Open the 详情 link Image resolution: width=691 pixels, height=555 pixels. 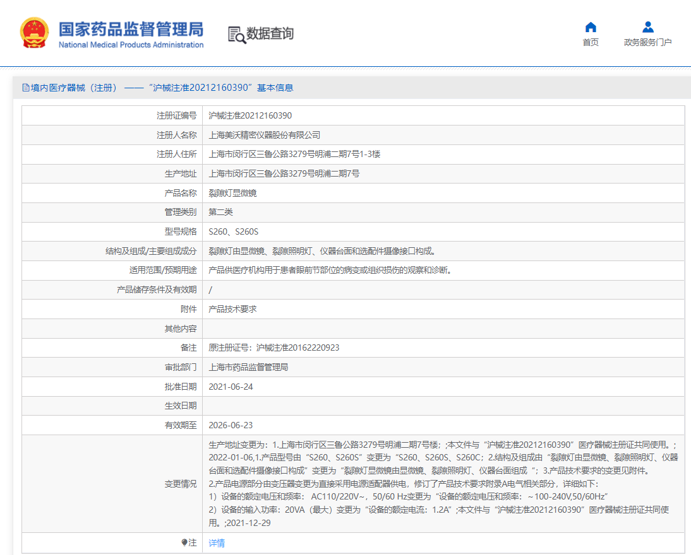tap(217, 543)
